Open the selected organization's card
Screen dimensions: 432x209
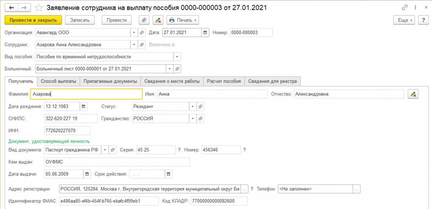[142, 33]
